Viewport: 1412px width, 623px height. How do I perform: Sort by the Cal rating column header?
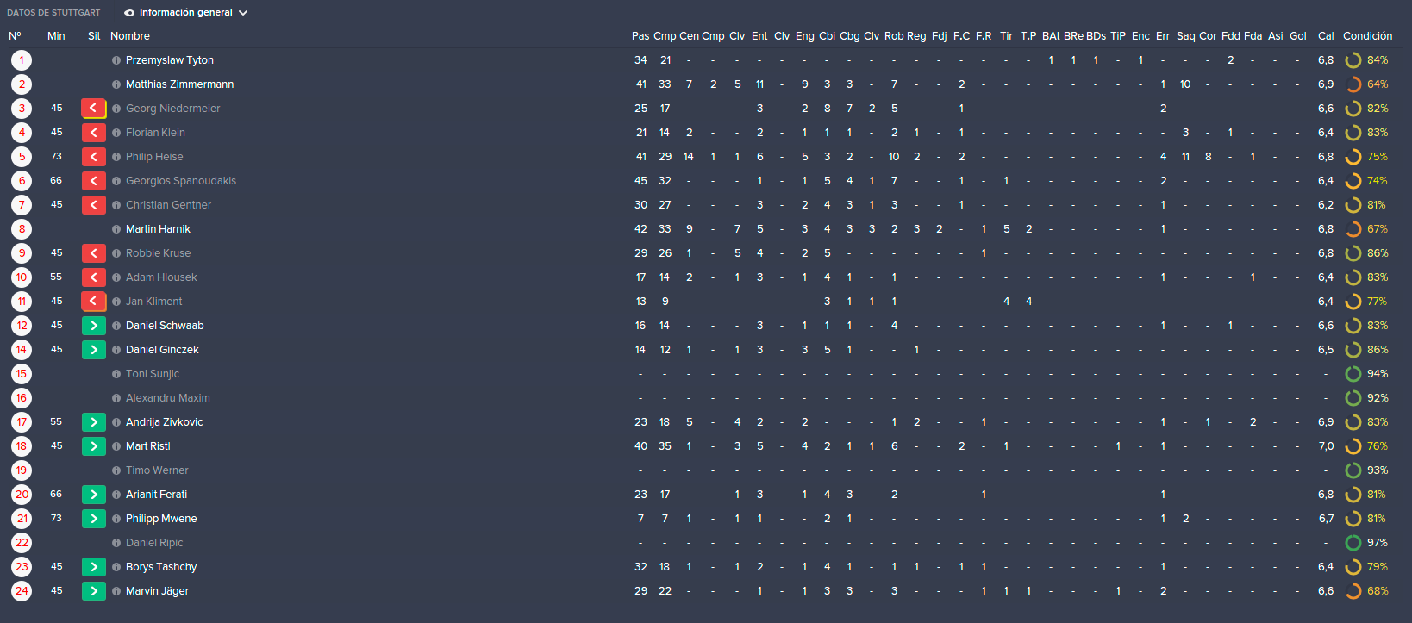click(x=1326, y=36)
